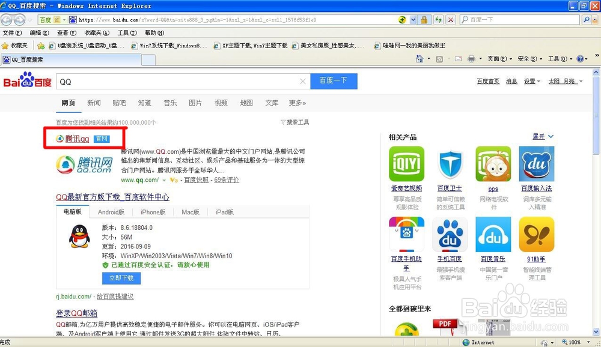Expand 展开 in 相关产品 panel
This screenshot has height=347, width=601.
[x=543, y=136]
